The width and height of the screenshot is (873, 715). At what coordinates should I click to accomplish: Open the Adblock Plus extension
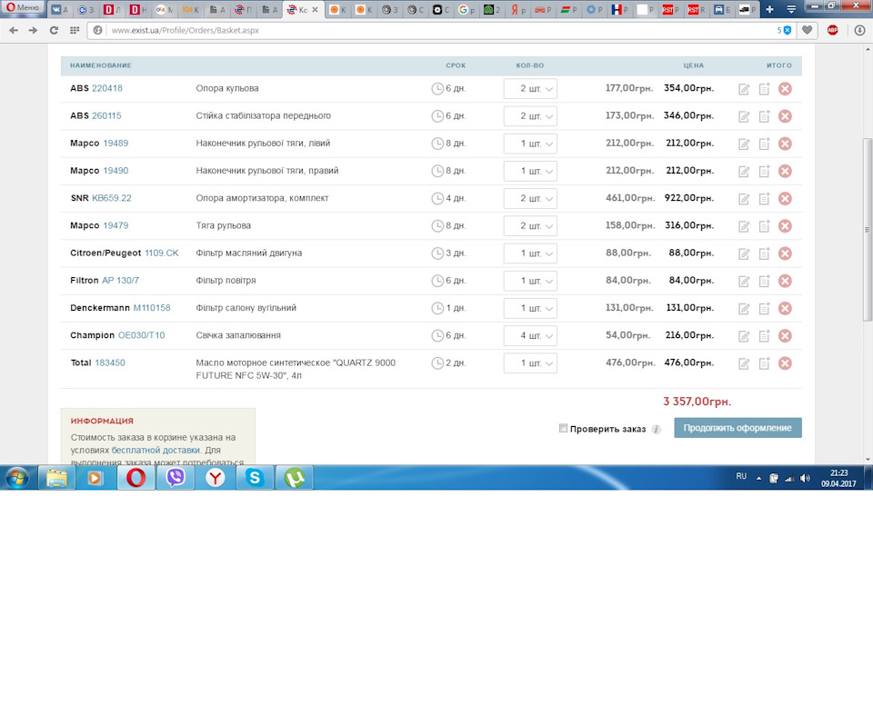pos(833,30)
